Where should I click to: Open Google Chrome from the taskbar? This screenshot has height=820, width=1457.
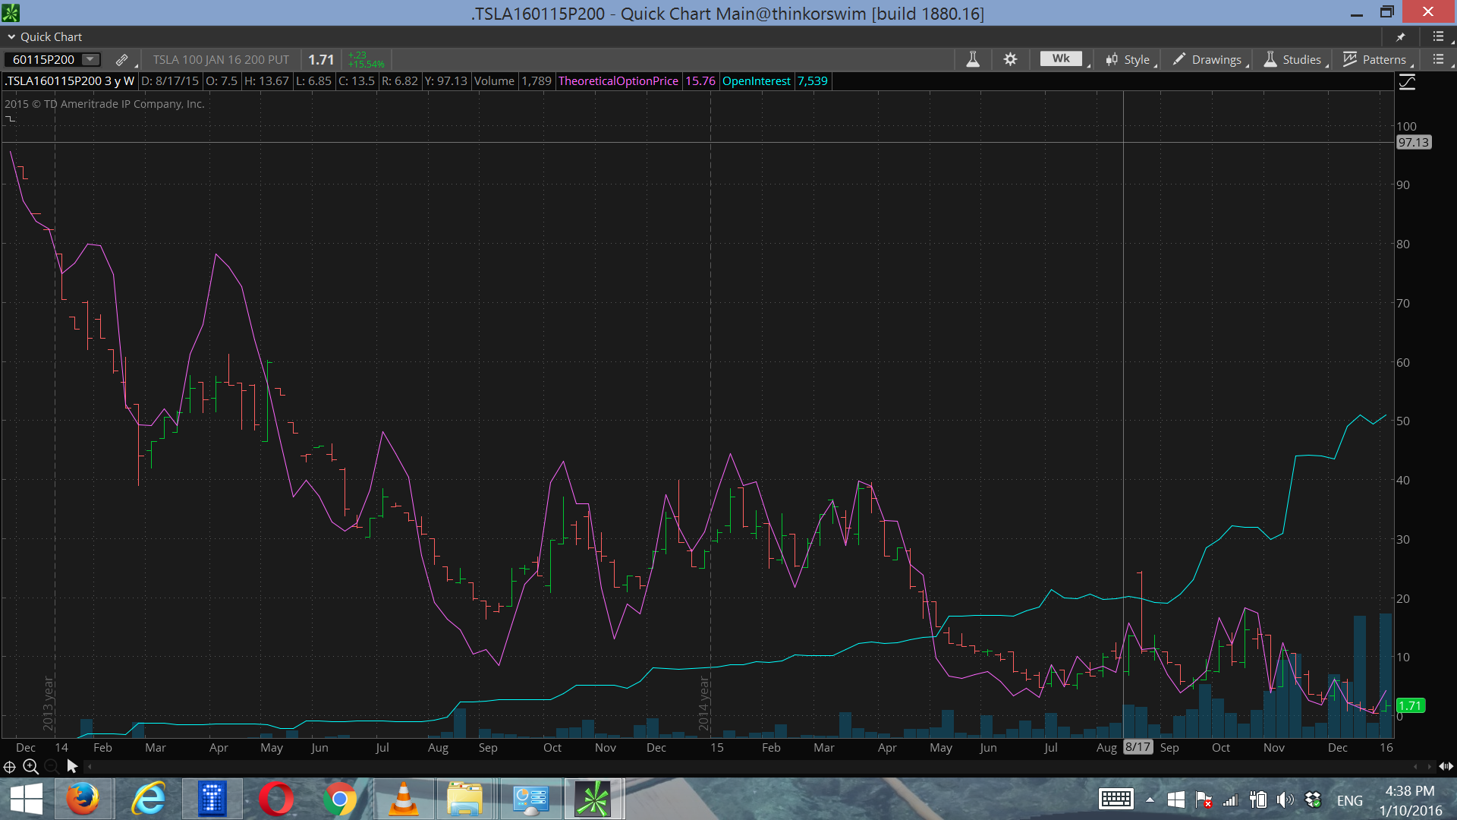point(340,799)
